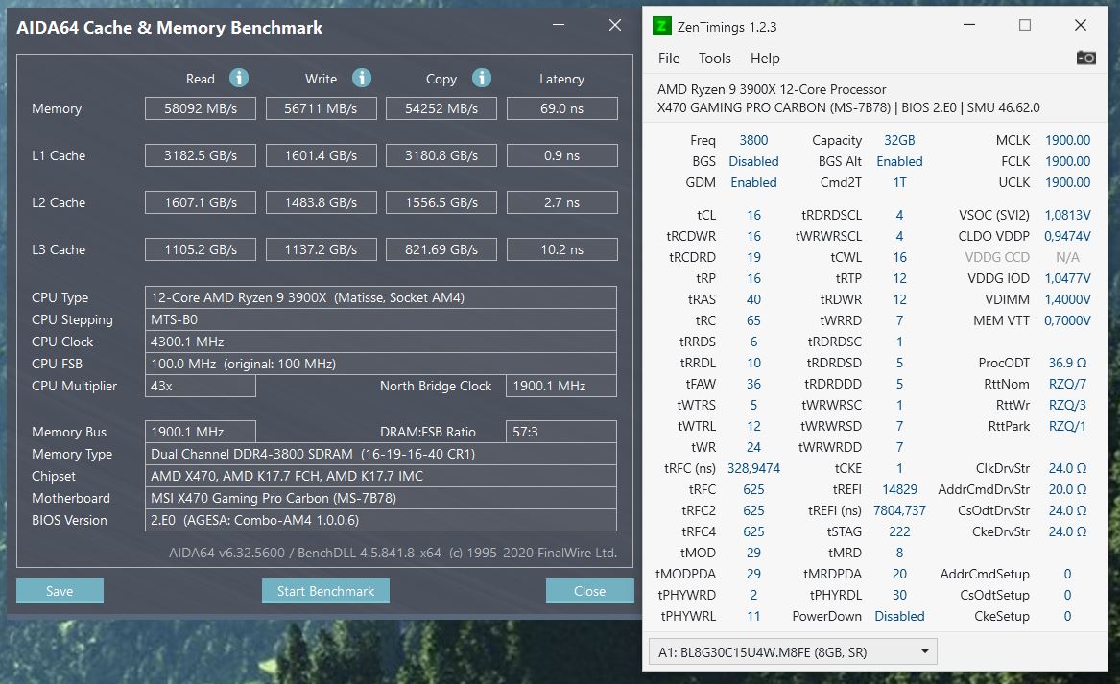Click the North Bridge Clock field 1900.1 MHz
The height and width of the screenshot is (684, 1120).
click(x=561, y=387)
